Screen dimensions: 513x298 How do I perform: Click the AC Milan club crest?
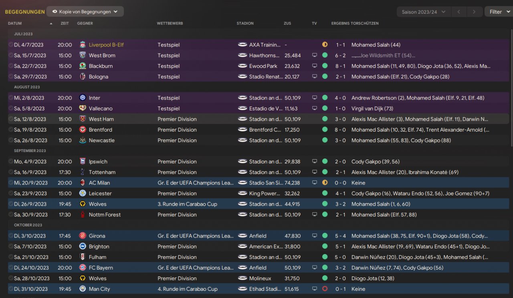click(83, 183)
